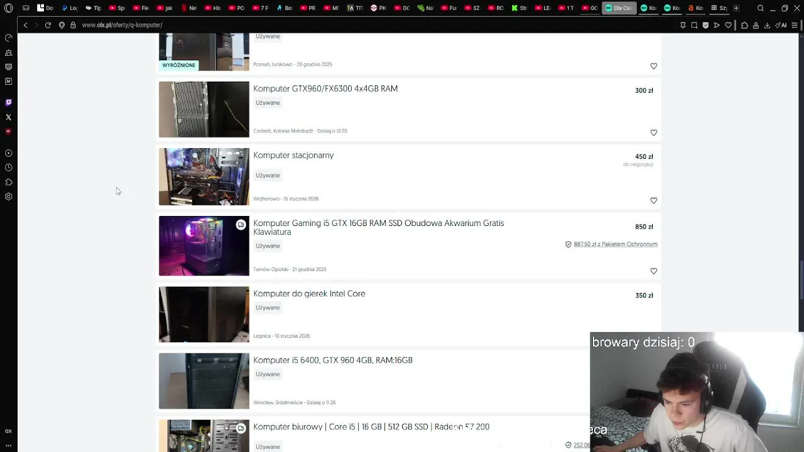The image size is (804, 452).
Task: Open 'Komputer Gaming i5 GTX 16GB RAM' listing
Action: click(378, 227)
